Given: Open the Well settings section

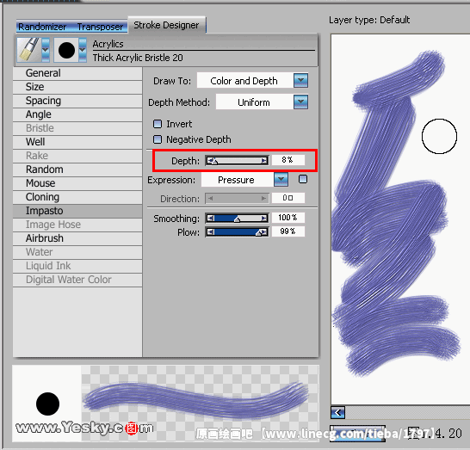Looking at the screenshot, I should (x=77, y=142).
